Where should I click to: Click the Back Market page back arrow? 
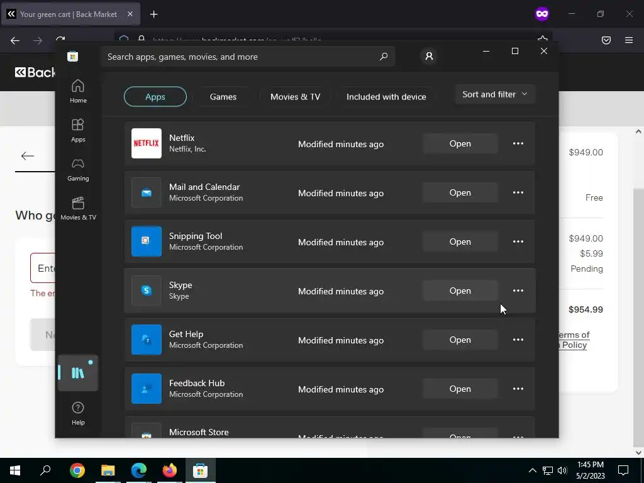pos(28,156)
